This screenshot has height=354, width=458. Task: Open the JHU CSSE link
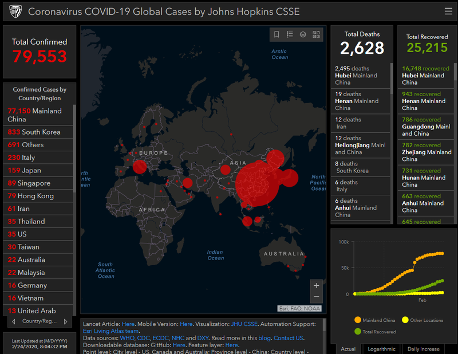pyautogui.click(x=244, y=324)
